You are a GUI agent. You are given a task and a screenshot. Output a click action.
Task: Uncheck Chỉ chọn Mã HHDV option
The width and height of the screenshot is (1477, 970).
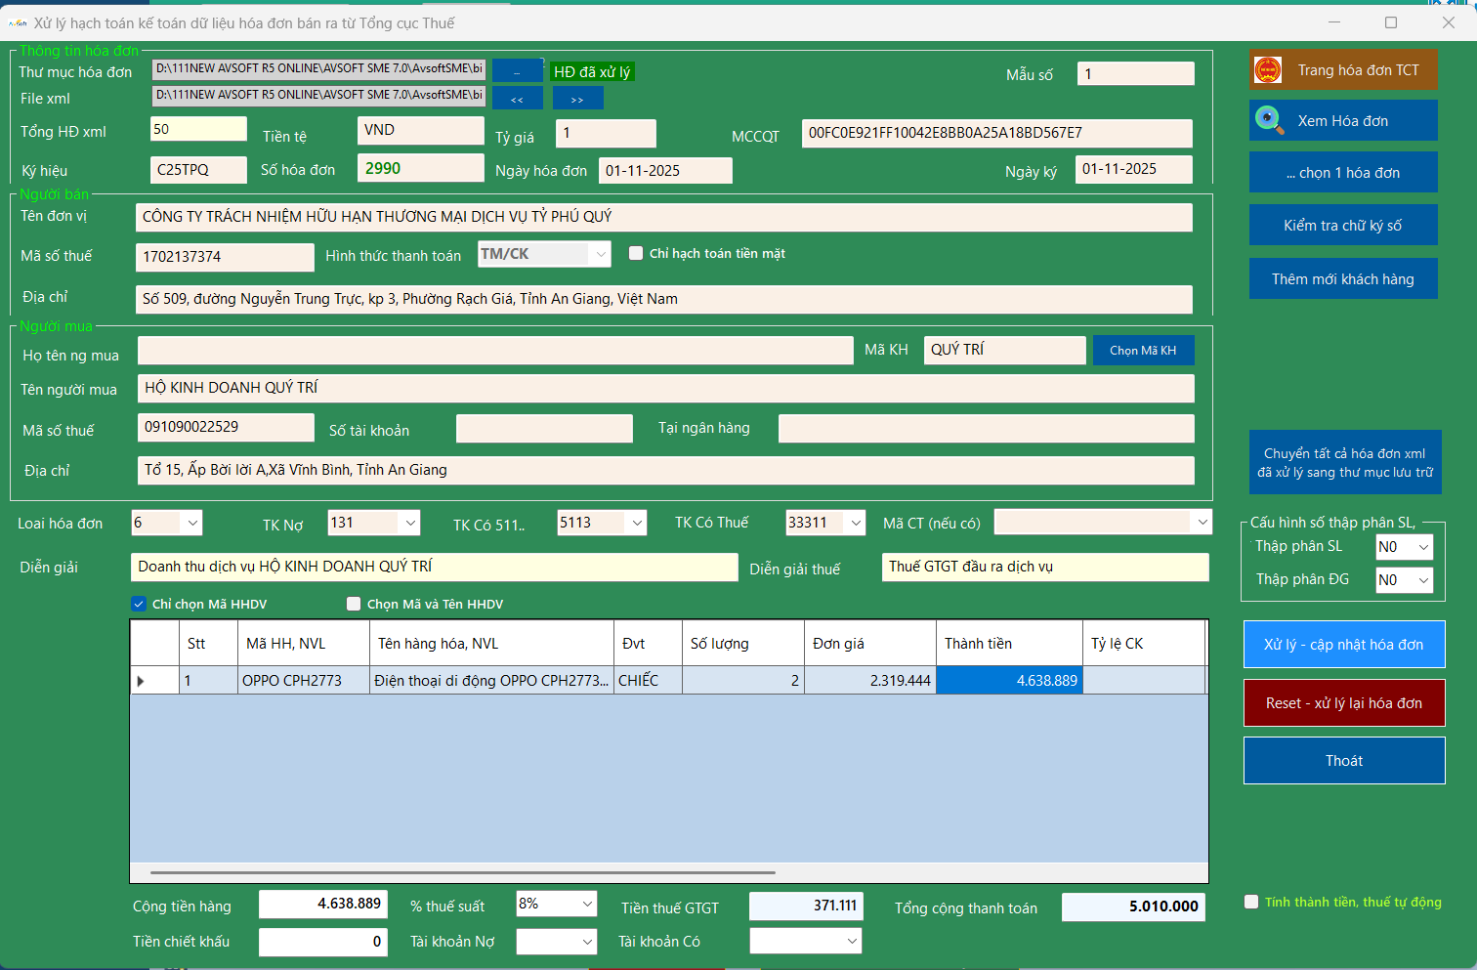coord(139,605)
